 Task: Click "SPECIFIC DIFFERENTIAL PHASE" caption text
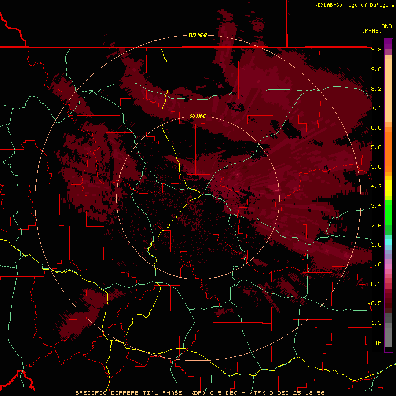point(128,393)
